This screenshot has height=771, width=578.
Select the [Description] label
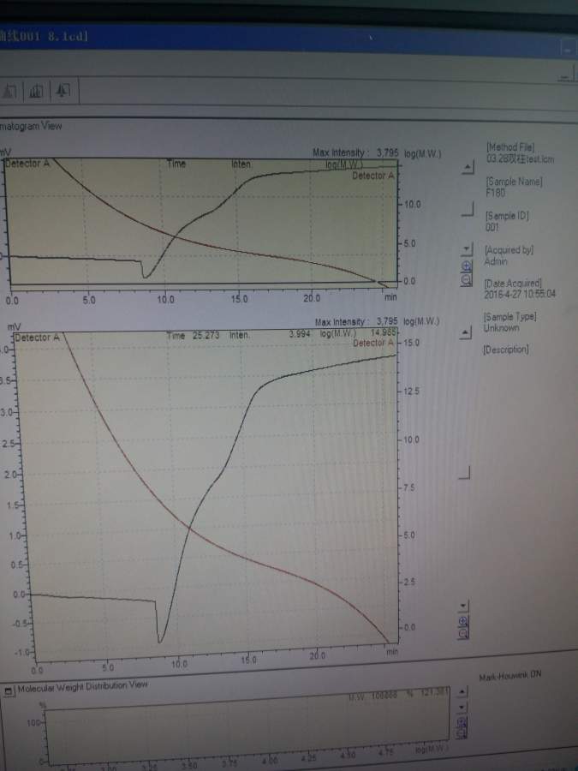click(506, 350)
